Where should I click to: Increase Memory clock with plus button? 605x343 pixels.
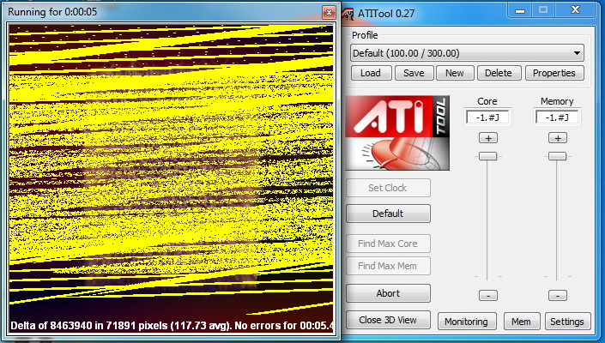point(558,138)
